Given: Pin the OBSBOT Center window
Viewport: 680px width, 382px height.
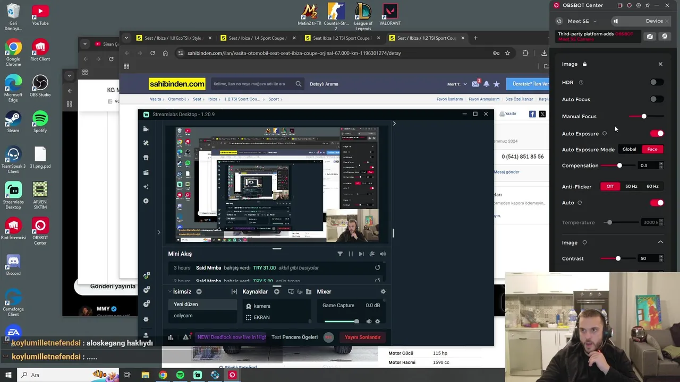Looking at the screenshot, I should click(x=647, y=5).
